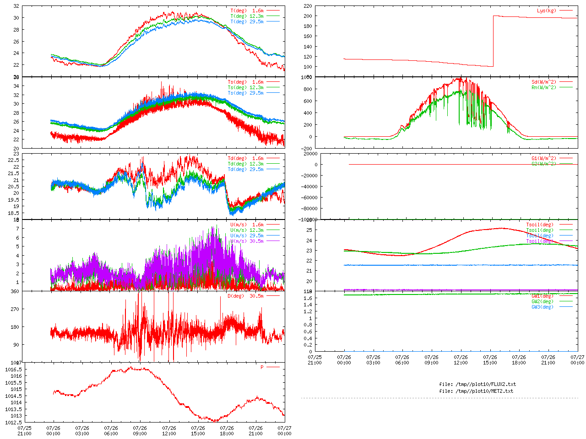586x439 pixels.
Task: Click the 270 tick on wind direction axis
Action: 15,310
